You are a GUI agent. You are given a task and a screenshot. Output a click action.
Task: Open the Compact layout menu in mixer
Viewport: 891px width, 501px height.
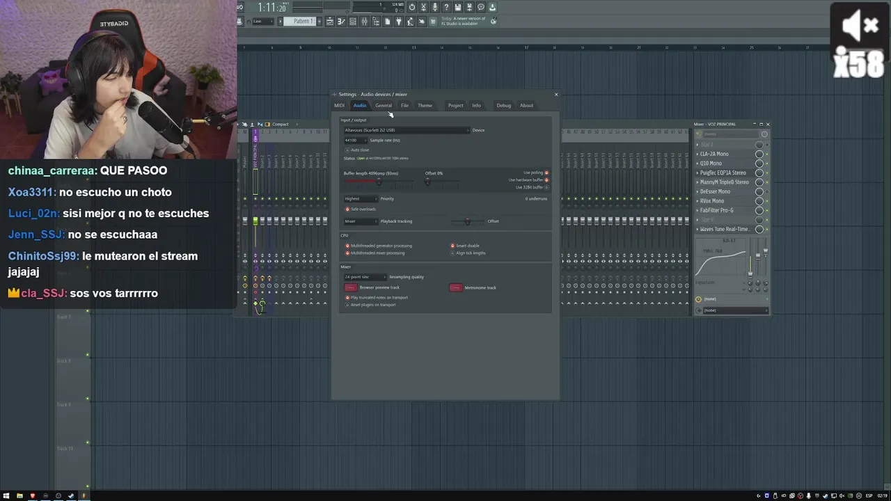280,125
